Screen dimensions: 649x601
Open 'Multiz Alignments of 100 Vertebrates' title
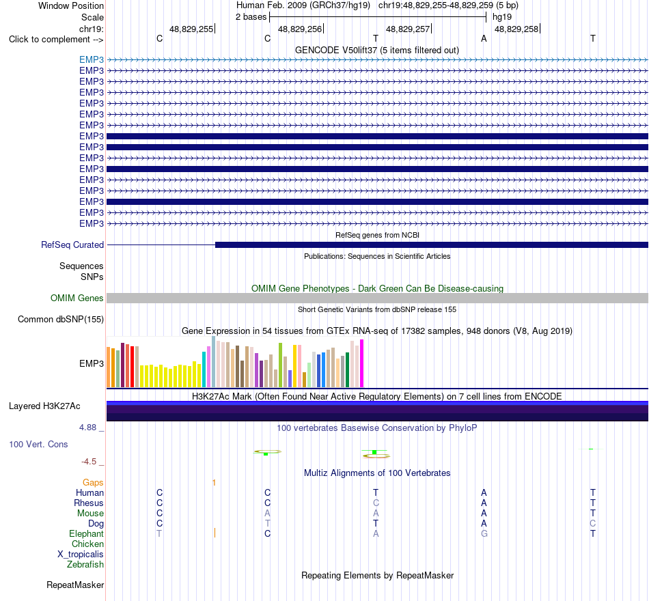pos(377,473)
